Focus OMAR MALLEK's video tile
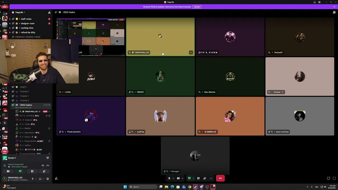The height and width of the screenshot is (190, 338). pos(160,37)
